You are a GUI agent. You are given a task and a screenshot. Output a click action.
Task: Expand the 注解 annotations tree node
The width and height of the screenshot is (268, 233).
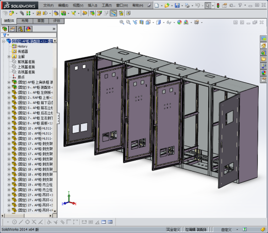click(9, 57)
